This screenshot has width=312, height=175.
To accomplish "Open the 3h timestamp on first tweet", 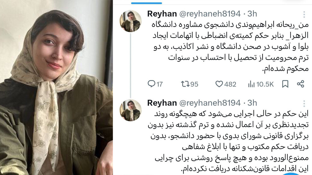I will (252, 14).
